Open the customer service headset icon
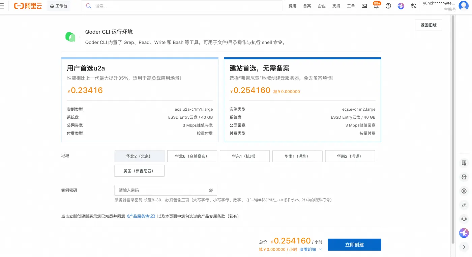The image size is (472, 257). point(464,219)
